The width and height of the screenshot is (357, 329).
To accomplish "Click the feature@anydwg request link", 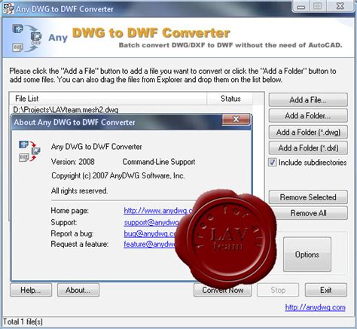I will pos(150,244).
